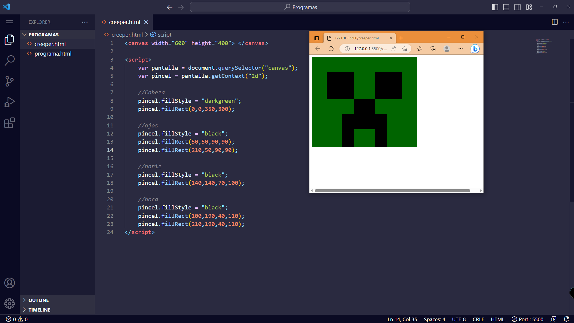The height and width of the screenshot is (323, 574).
Task: Open the browser Favorites list icon
Action: tap(420, 49)
